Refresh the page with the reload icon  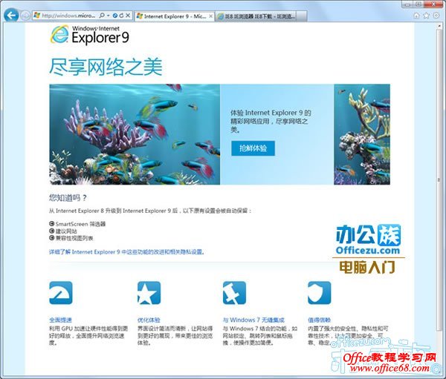coord(121,16)
